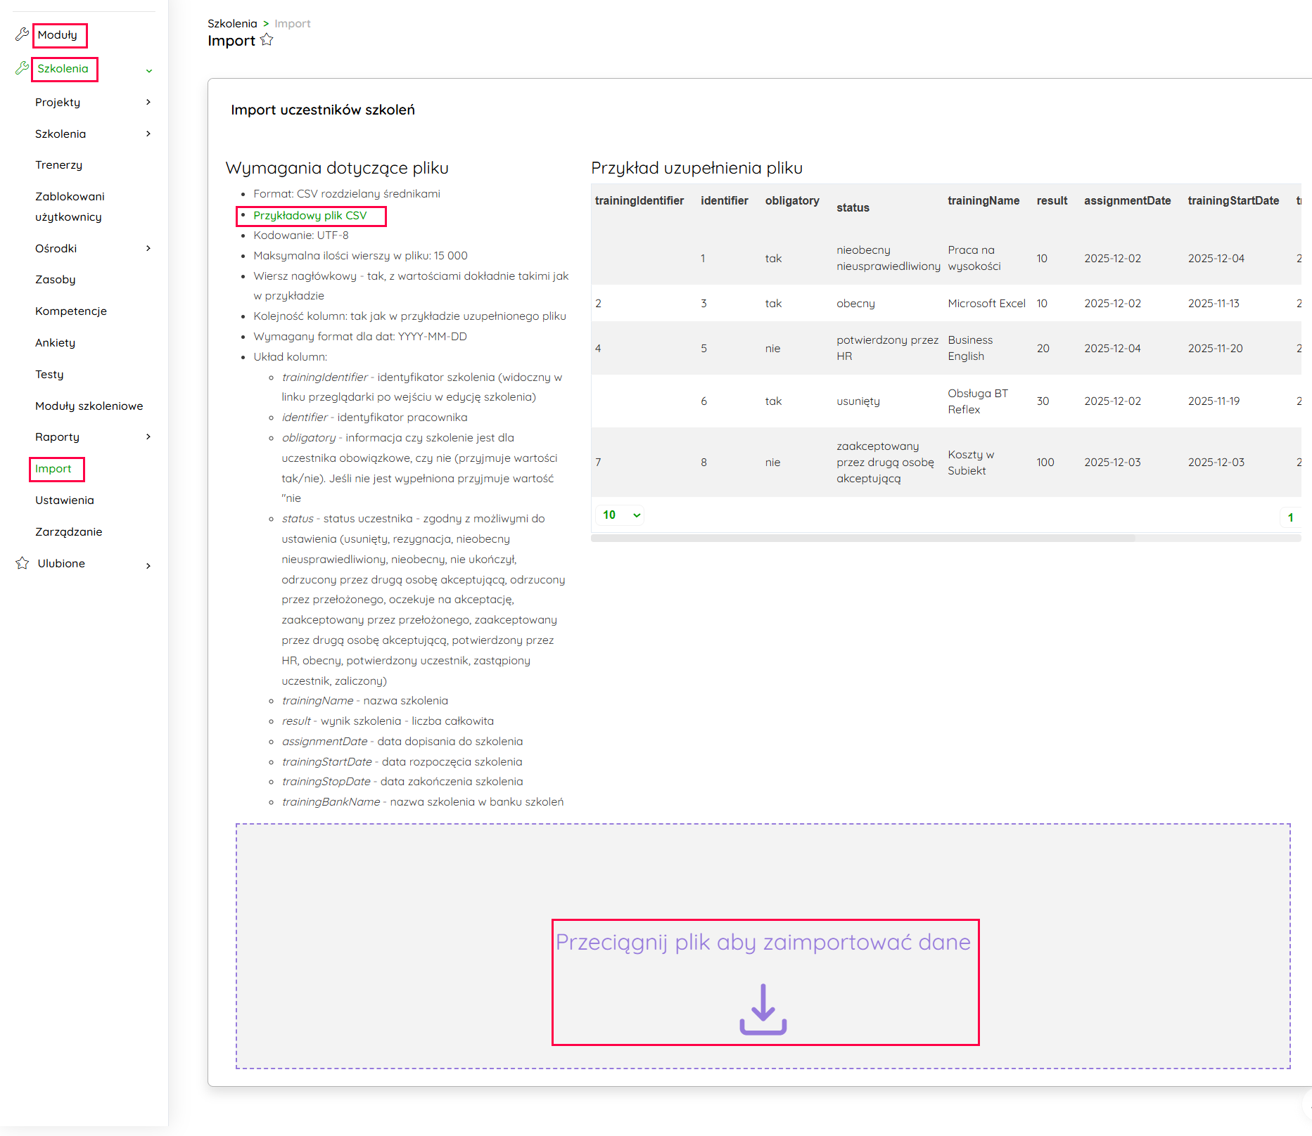Screen dimensions: 1312x1136
Task: Expand the Projekty submenu arrow
Action: point(148,102)
